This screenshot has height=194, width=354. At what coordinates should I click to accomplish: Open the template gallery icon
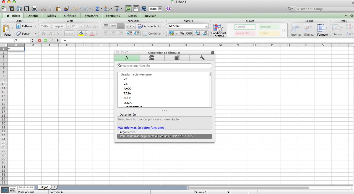coord(12,9)
